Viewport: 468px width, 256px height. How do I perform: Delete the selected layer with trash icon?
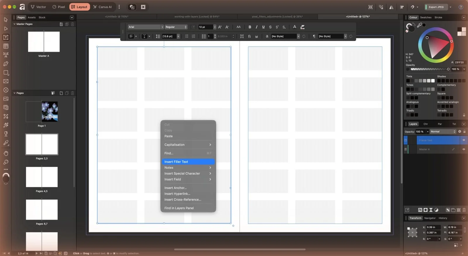pyautogui.click(x=464, y=210)
